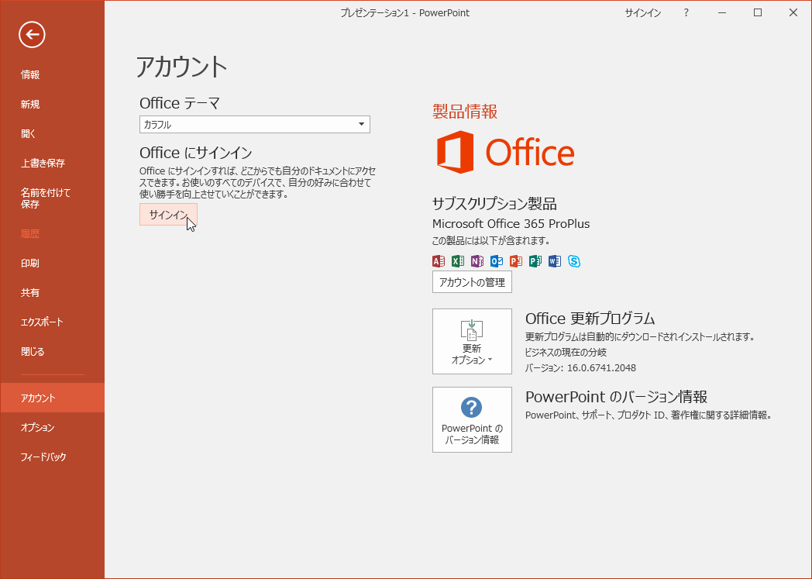Open the エクスポート page
The width and height of the screenshot is (812, 579).
point(53,322)
